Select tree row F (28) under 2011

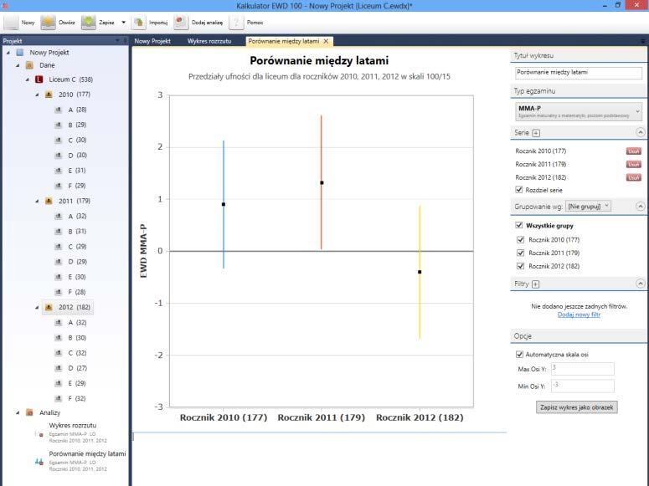(70, 293)
